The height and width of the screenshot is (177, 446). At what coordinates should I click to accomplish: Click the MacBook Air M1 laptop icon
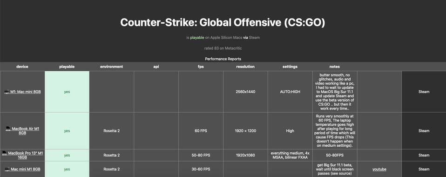tap(8, 129)
